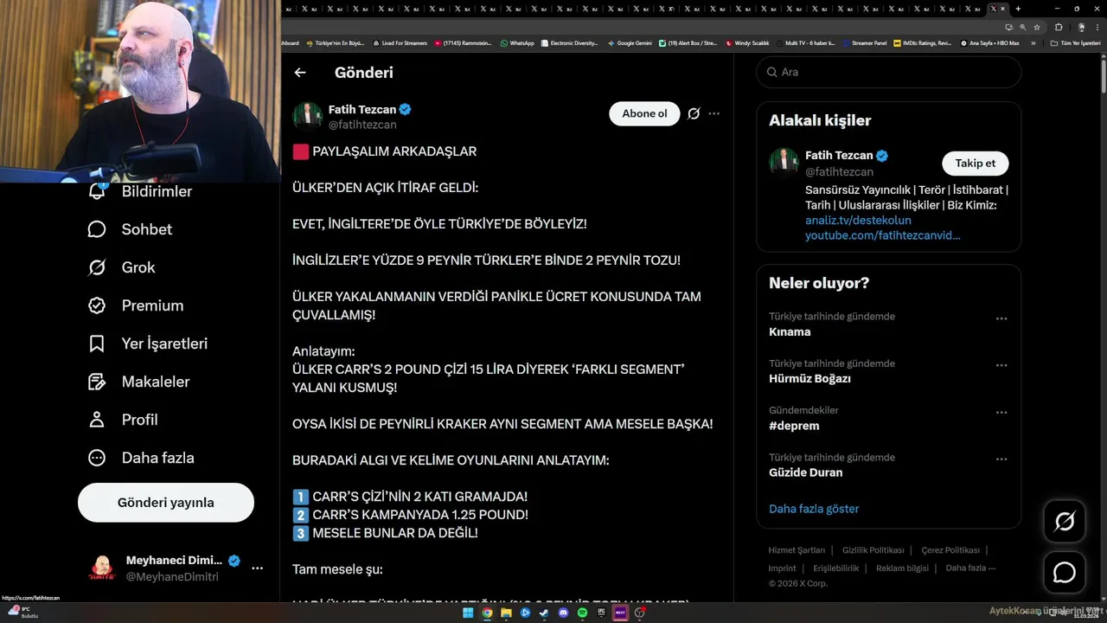
Task: Click the Gönderi yayınla button
Action: coord(166,503)
